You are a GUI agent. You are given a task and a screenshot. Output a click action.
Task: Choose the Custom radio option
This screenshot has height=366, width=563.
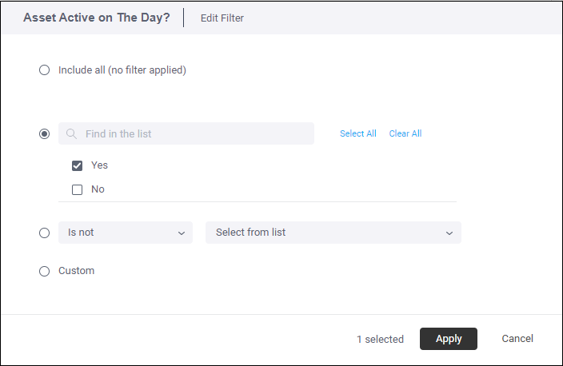[45, 271]
